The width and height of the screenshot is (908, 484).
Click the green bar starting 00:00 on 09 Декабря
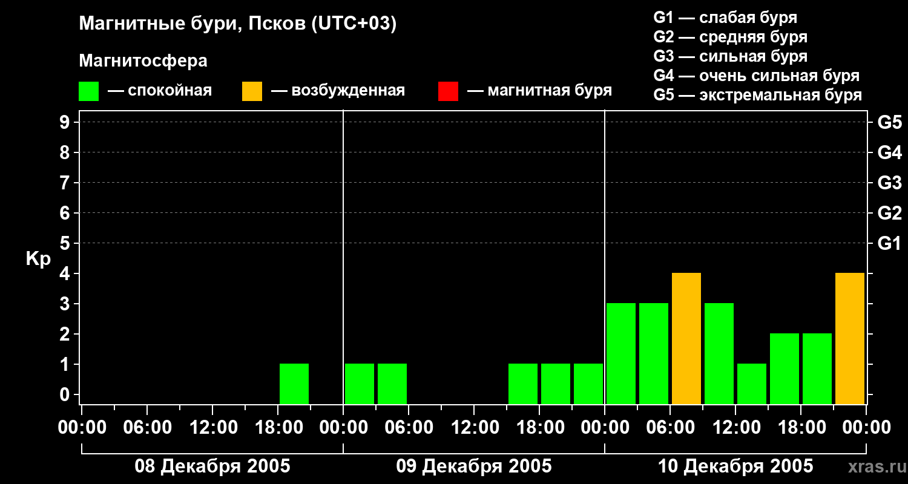click(x=360, y=384)
